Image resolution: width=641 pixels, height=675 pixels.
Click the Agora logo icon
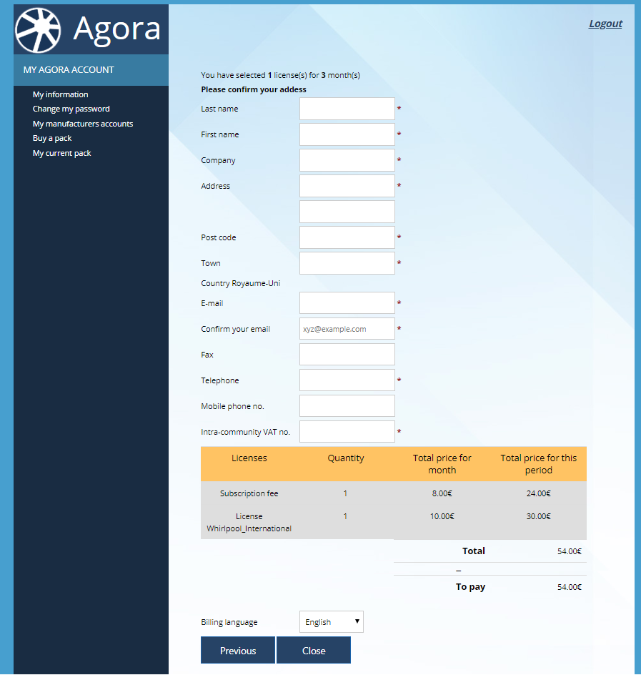coord(38,30)
